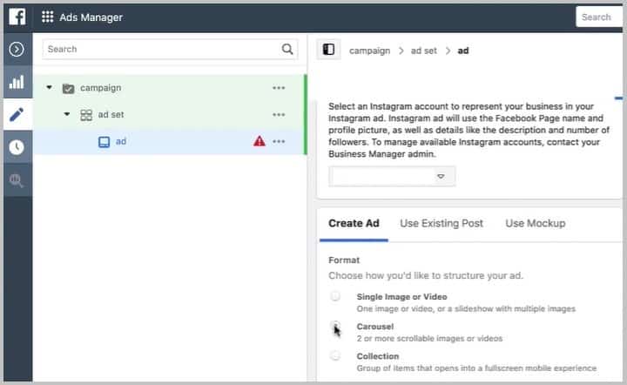This screenshot has height=385, width=627.
Task: Switch to the Create Ad tab
Action: [354, 223]
